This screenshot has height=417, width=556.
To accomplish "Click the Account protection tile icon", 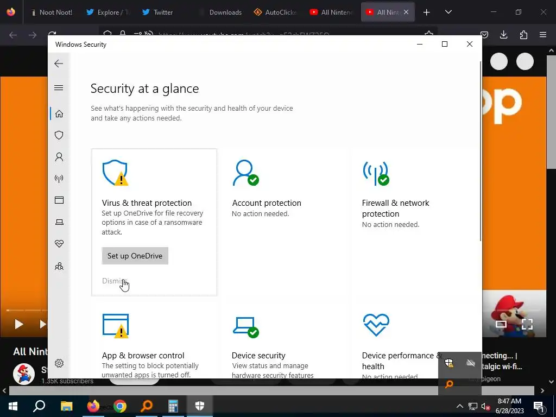I will (246, 173).
